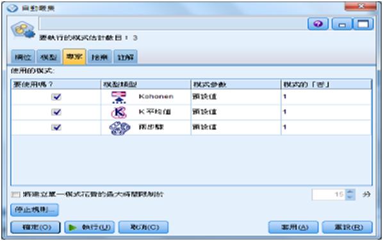Select the Kohonen model name text

pyautogui.click(x=156, y=97)
